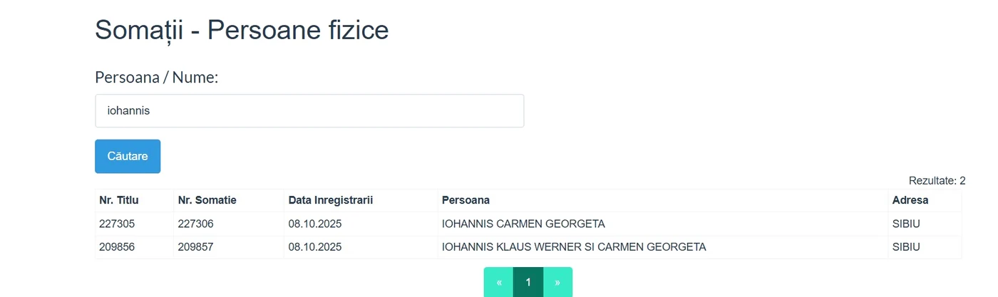Go to previous page with « arrow
Screen dimensions: 998x297
tap(499, 282)
